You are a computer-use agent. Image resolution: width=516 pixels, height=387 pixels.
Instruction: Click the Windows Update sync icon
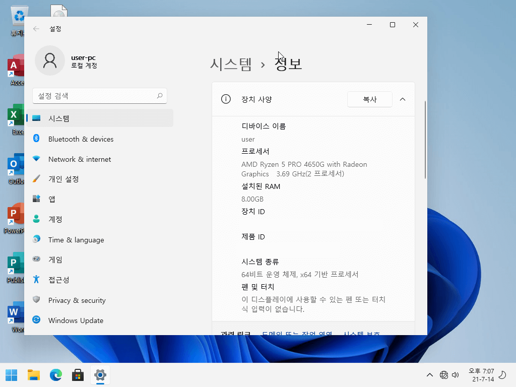point(36,319)
